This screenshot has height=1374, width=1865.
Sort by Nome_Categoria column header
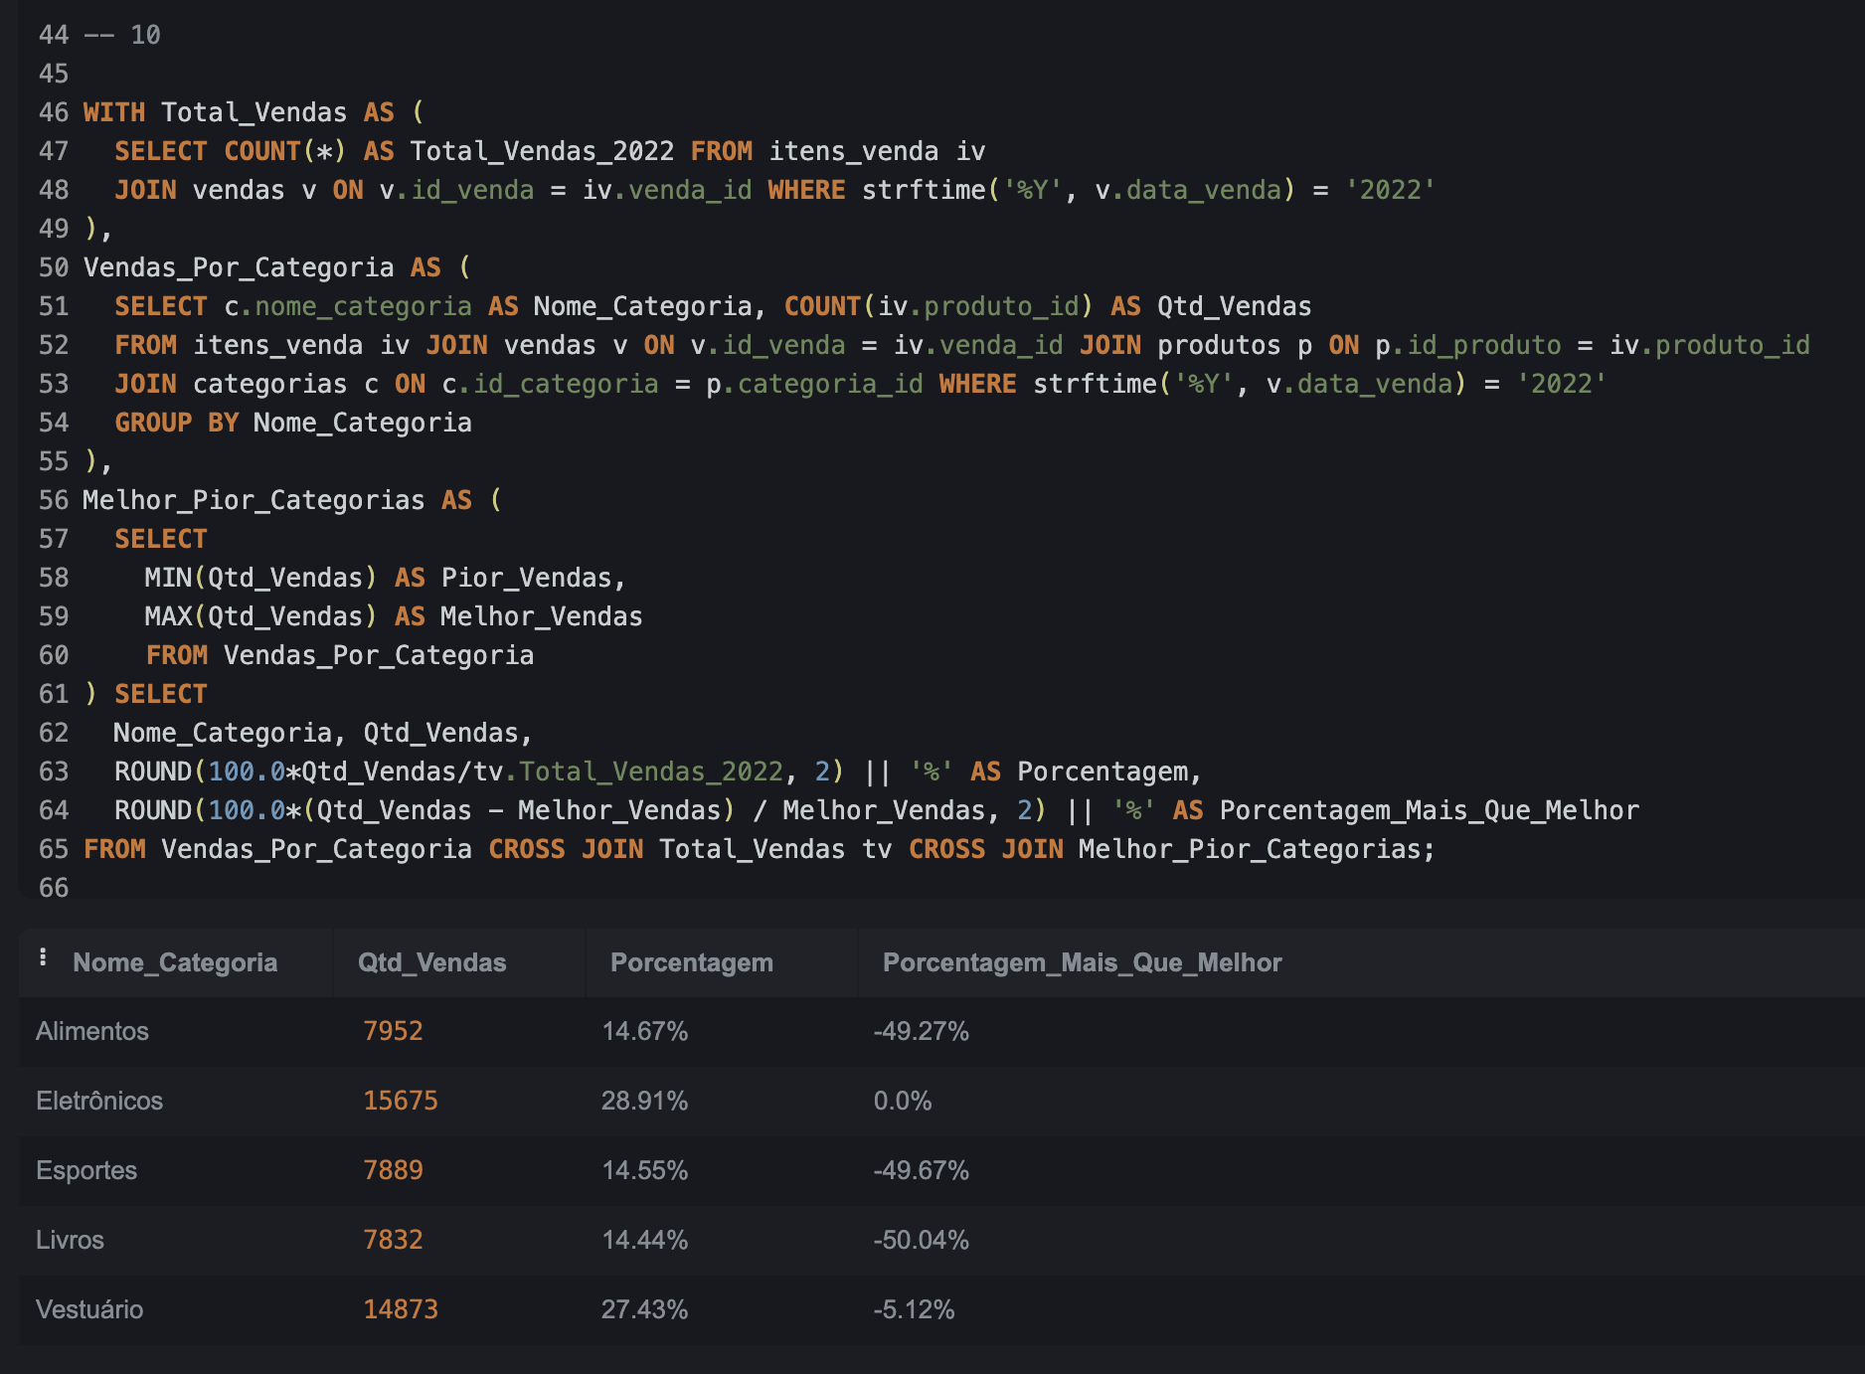[175, 962]
